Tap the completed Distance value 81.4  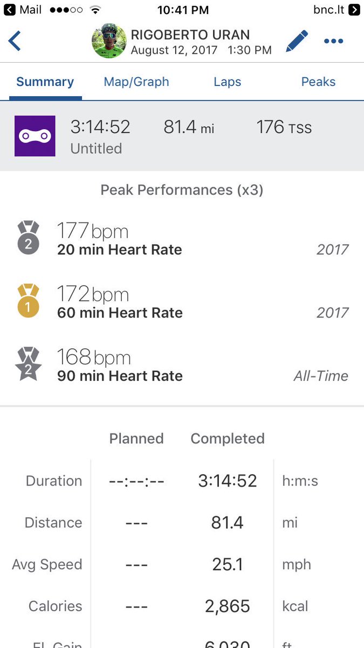click(x=227, y=523)
